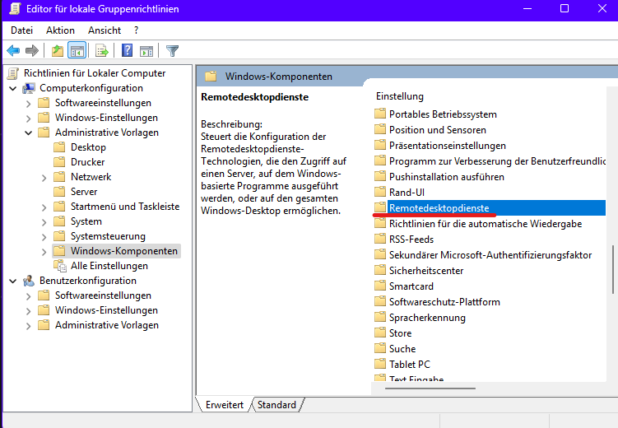Toggle the show/hide action pane icon
The width and height of the screenshot is (618, 428).
[146, 50]
